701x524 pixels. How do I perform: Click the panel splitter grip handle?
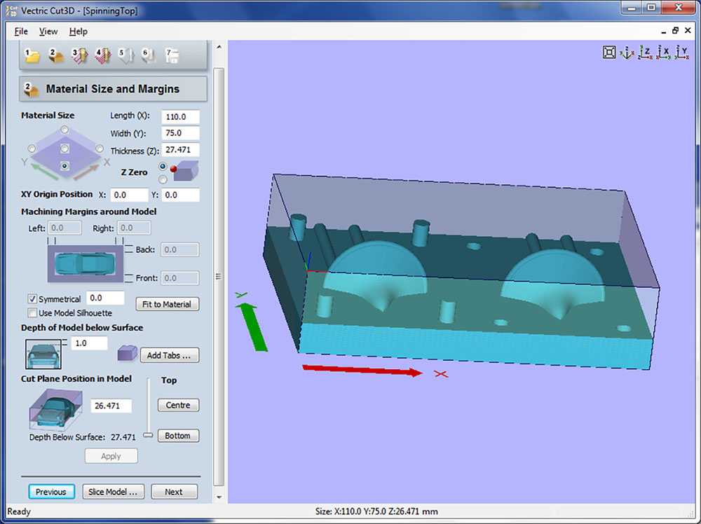coord(218,277)
